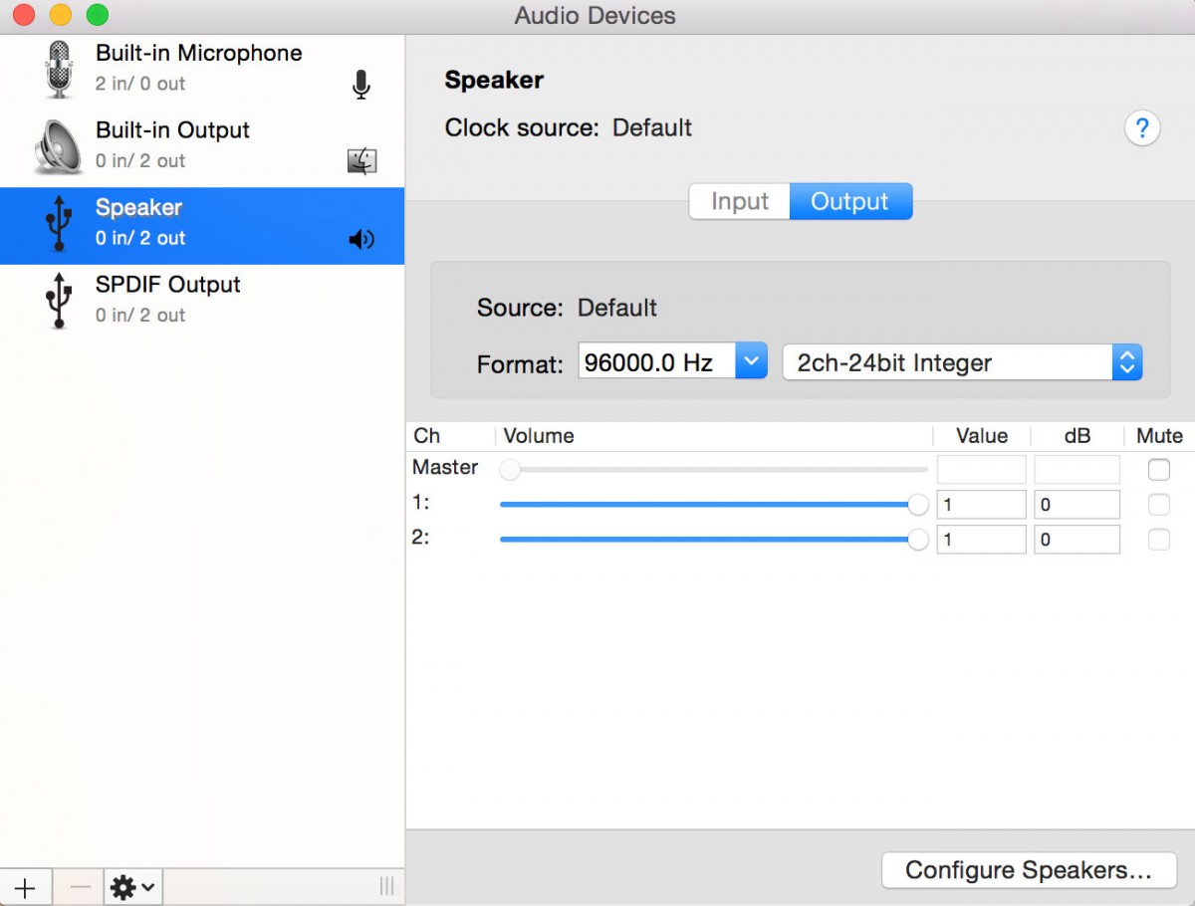Viewport: 1195px width, 906px height.
Task: Click the Built-in Output speaker icon
Action: pyautogui.click(x=59, y=146)
